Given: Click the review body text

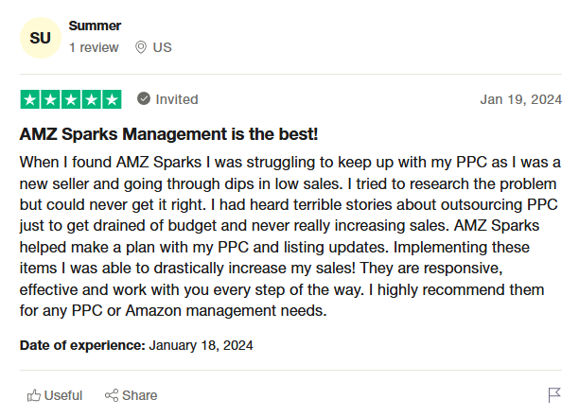Looking at the screenshot, I should click(x=290, y=236).
